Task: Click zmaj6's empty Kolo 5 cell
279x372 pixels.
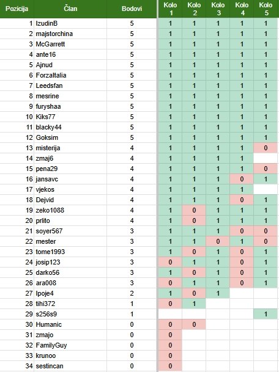Action: click(266, 158)
